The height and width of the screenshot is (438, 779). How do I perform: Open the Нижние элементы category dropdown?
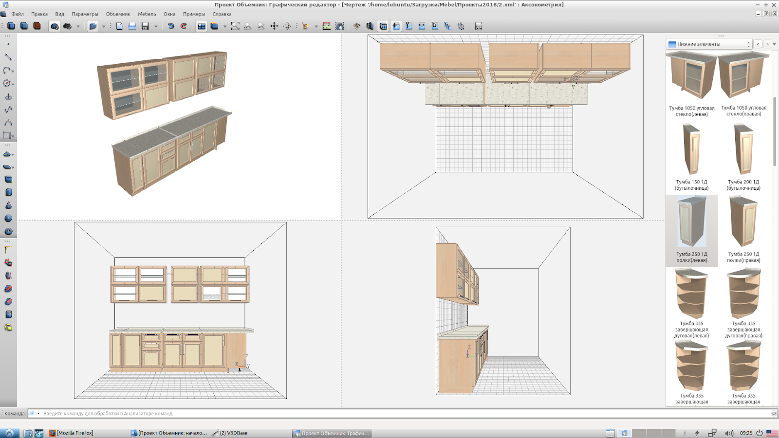point(709,44)
